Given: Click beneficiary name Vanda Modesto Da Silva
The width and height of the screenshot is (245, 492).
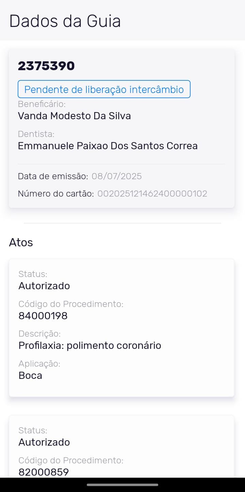Looking at the screenshot, I should 74,116.
